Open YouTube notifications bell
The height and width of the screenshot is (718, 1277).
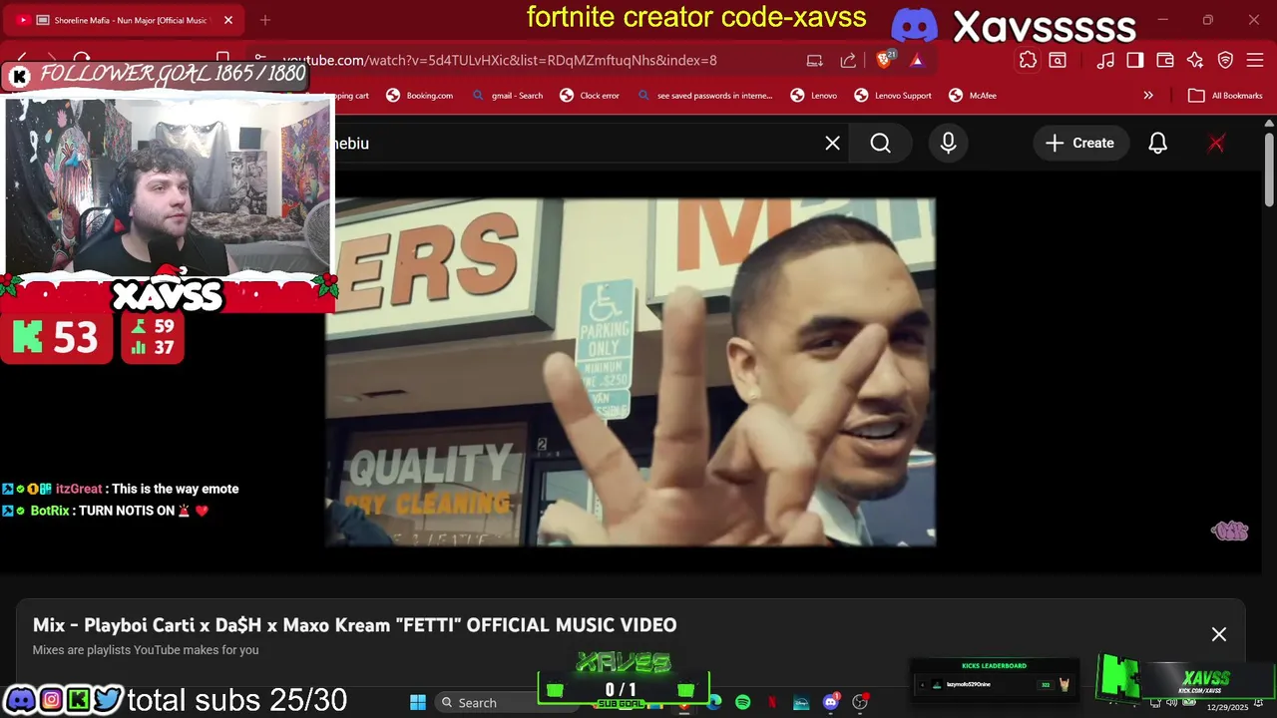pyautogui.click(x=1157, y=144)
